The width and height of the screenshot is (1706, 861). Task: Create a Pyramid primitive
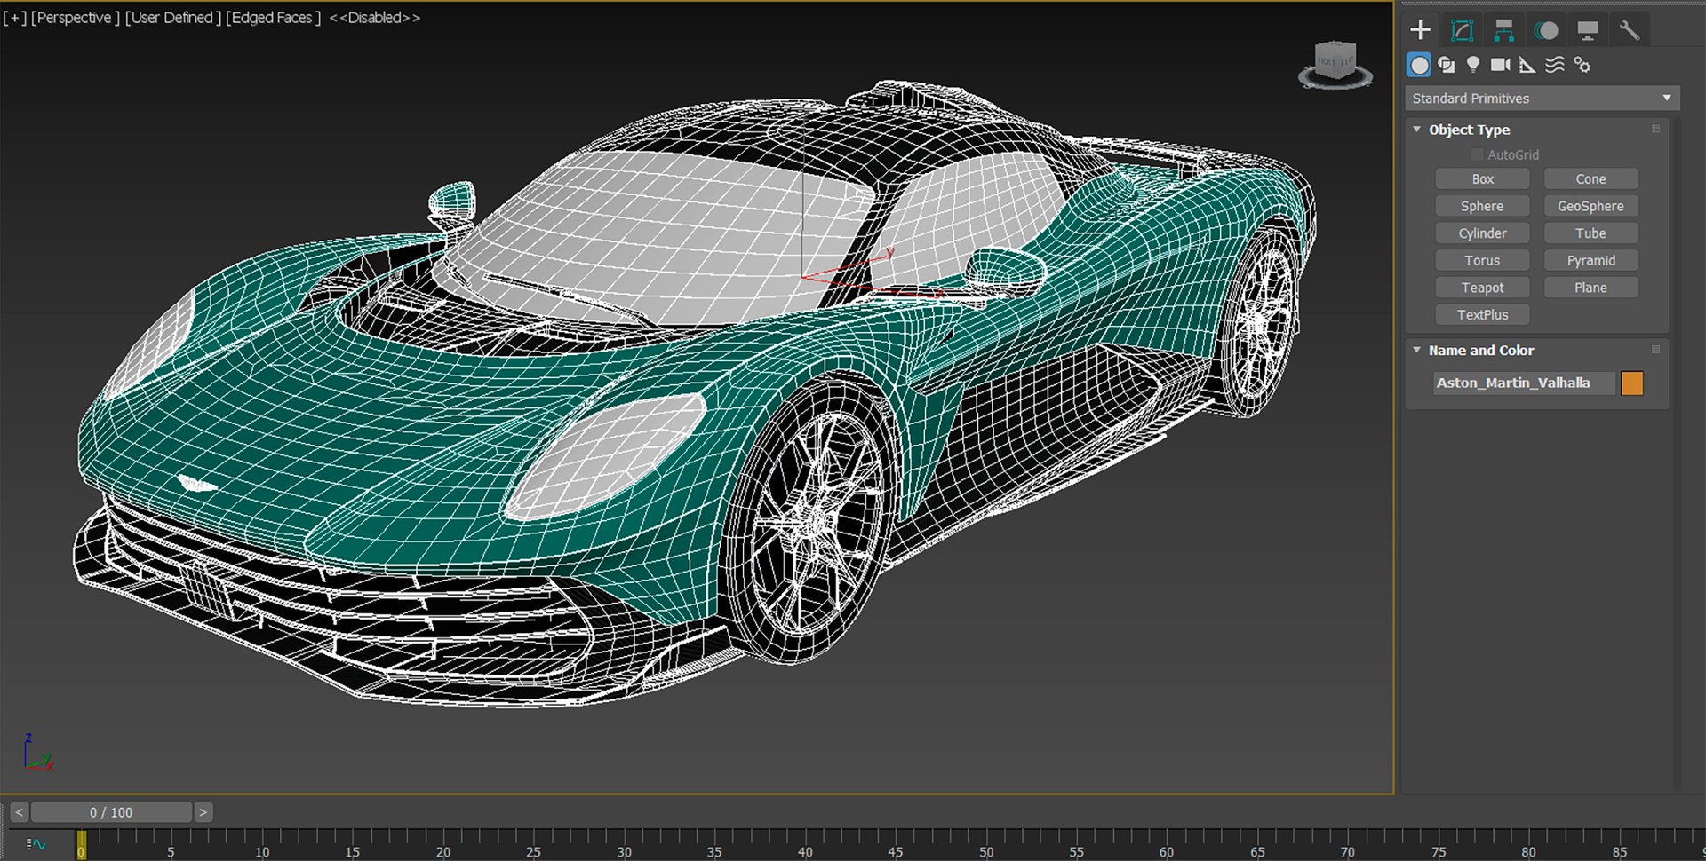pyautogui.click(x=1590, y=261)
